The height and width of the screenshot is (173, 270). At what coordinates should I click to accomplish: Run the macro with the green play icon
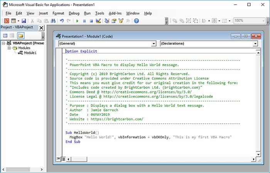pos(77,21)
